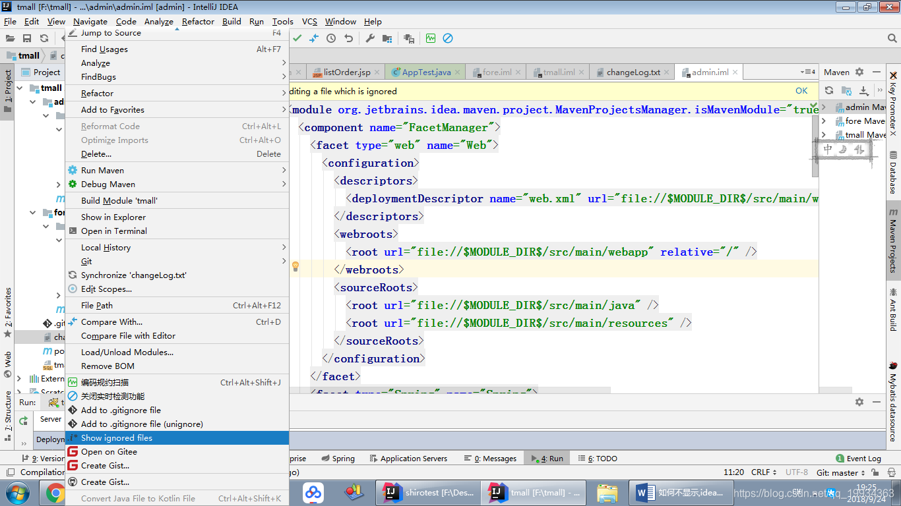Toggle the 4: Run bottom tool button
Screen dimensions: 901x506
click(547, 459)
